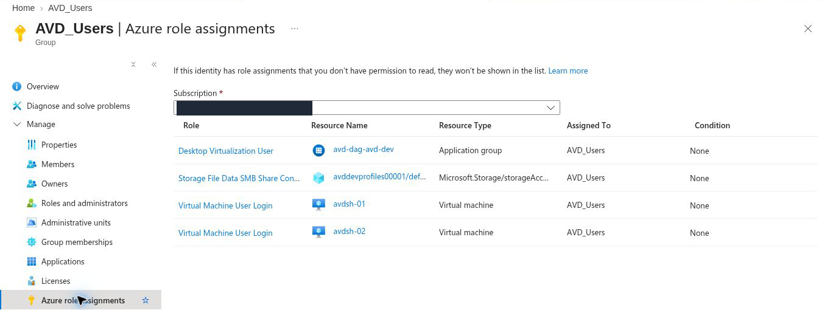830x310 pixels.
Task: Click the Owners people icon
Action: pos(32,184)
